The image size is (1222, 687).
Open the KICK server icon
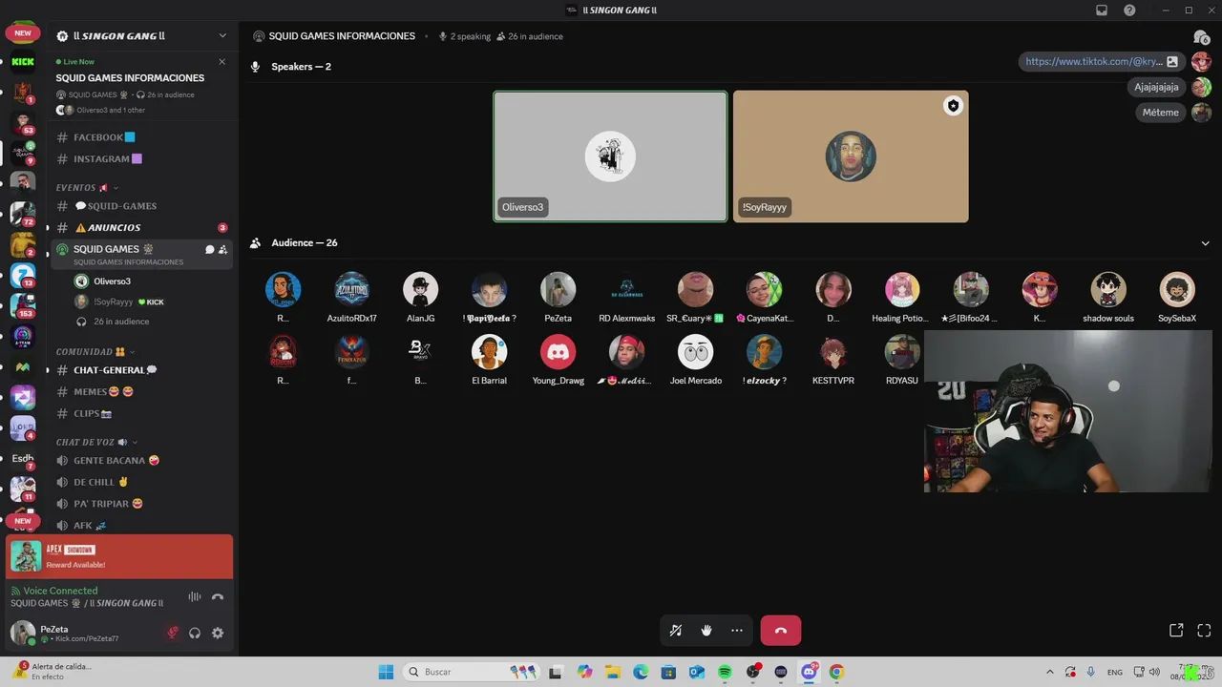click(x=23, y=62)
